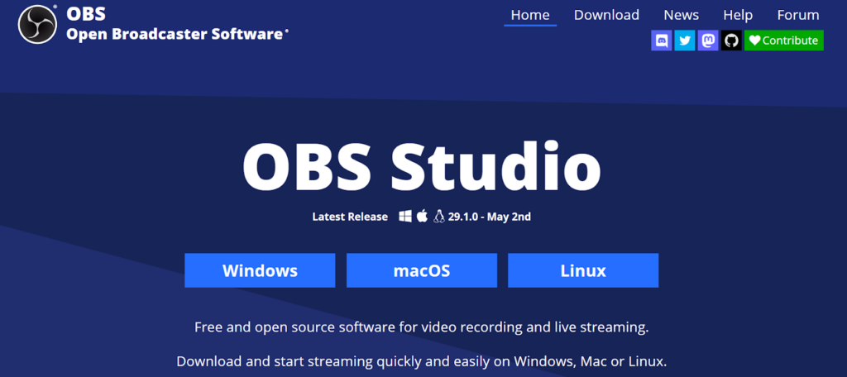Open the GitHub cat icon
This screenshot has width=847, height=377.
point(731,41)
